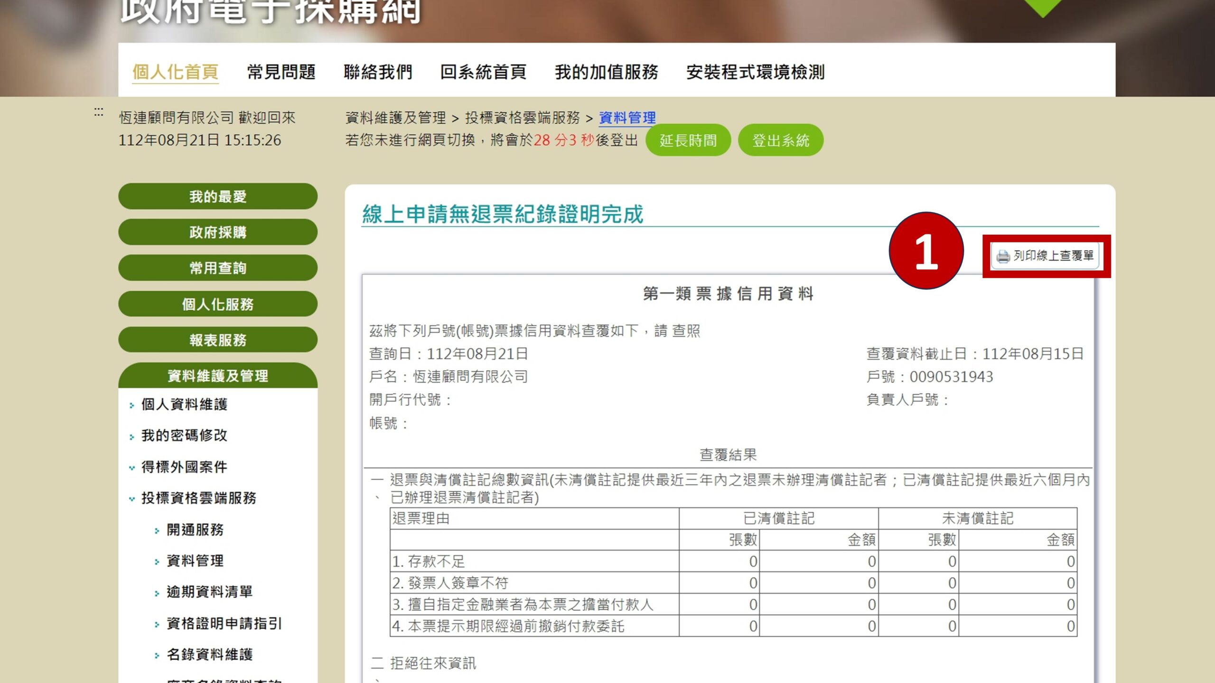
Task: Click the 延長時間 button to extend session
Action: click(x=689, y=139)
